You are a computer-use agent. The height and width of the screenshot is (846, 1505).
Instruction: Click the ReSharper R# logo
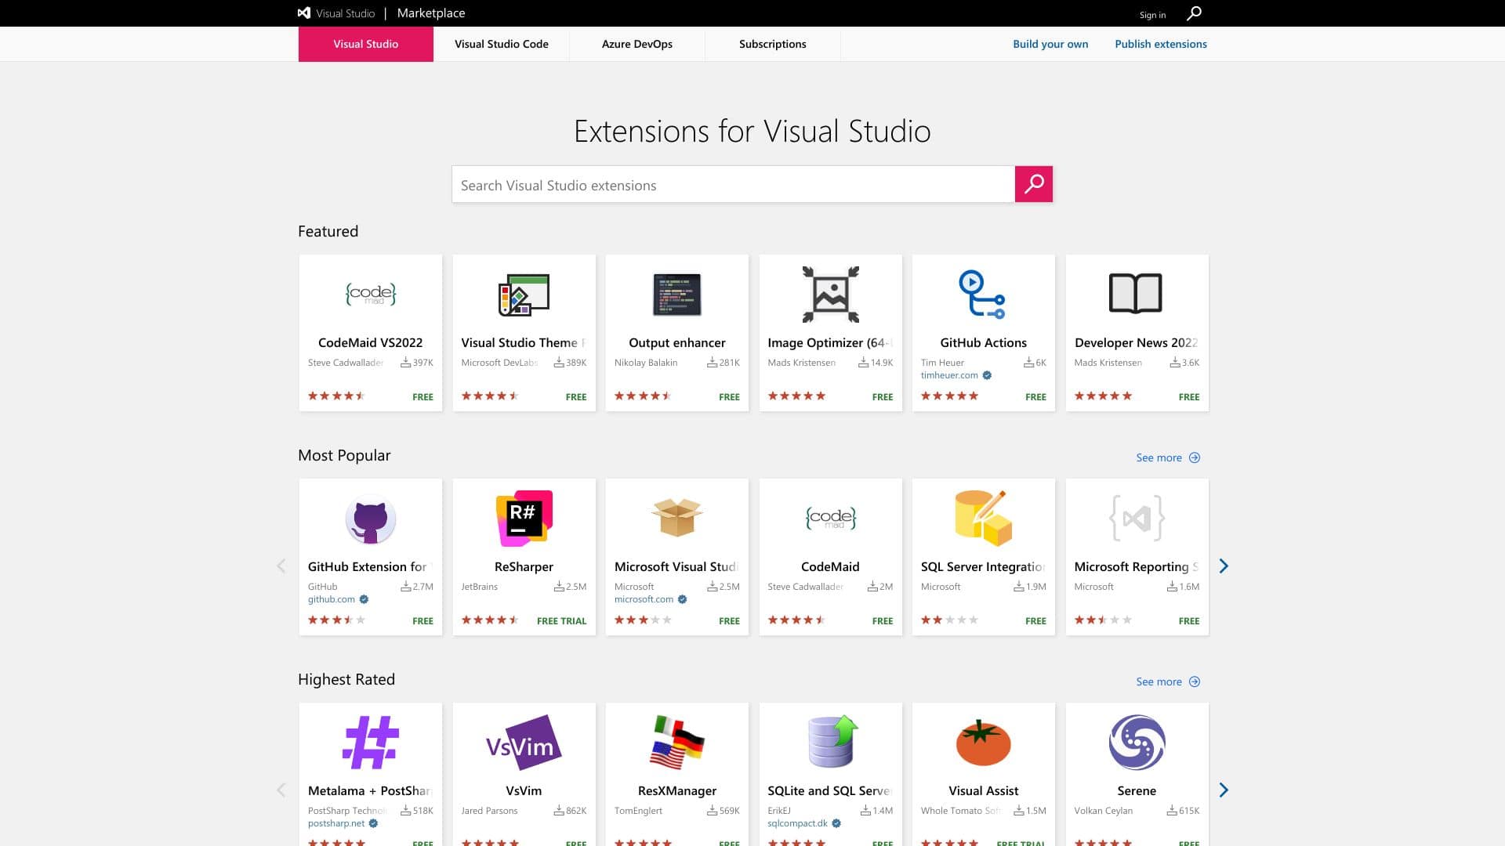(x=524, y=519)
